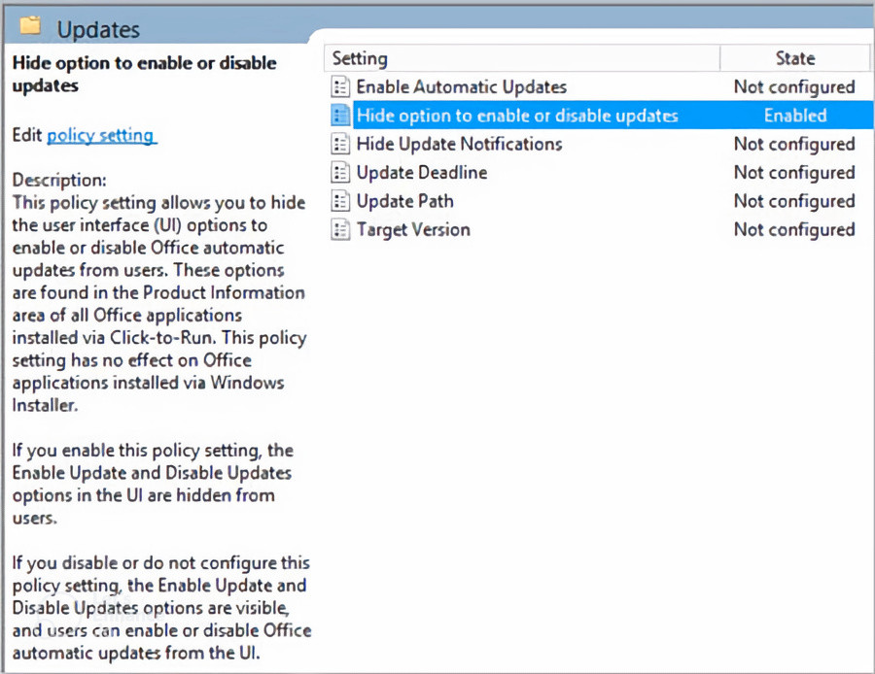Select Hide option to enable or disable updates row
Image resolution: width=875 pixels, height=674 pixels.
[x=602, y=116]
